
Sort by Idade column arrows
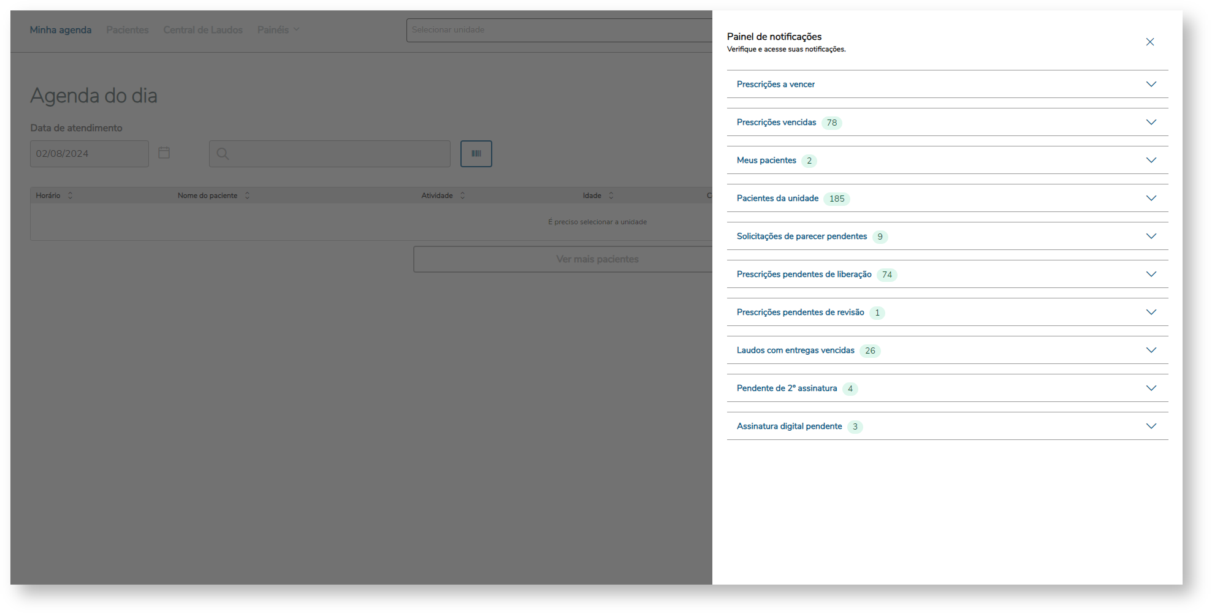(611, 195)
